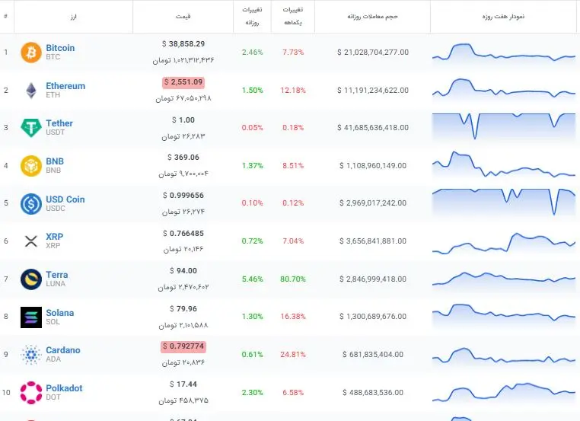The width and height of the screenshot is (580, 421).
Task: Click the highlighted Ethereum price $2,551.09
Action: point(183,82)
